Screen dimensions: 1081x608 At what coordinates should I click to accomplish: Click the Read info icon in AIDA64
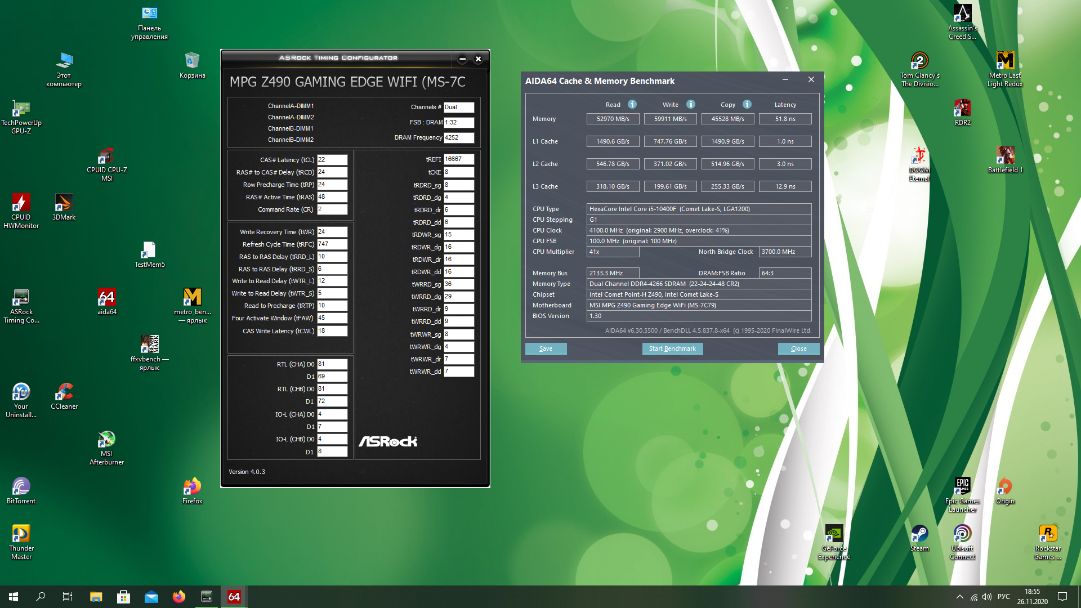click(632, 104)
